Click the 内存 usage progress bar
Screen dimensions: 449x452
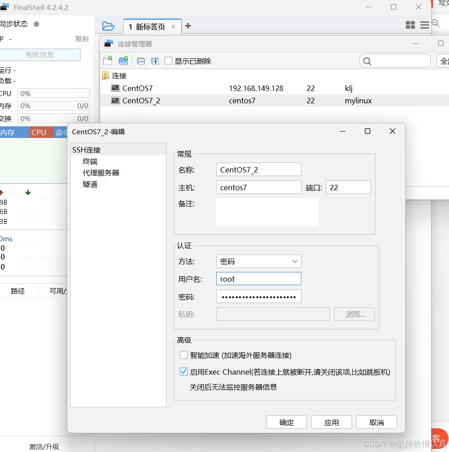tap(54, 106)
